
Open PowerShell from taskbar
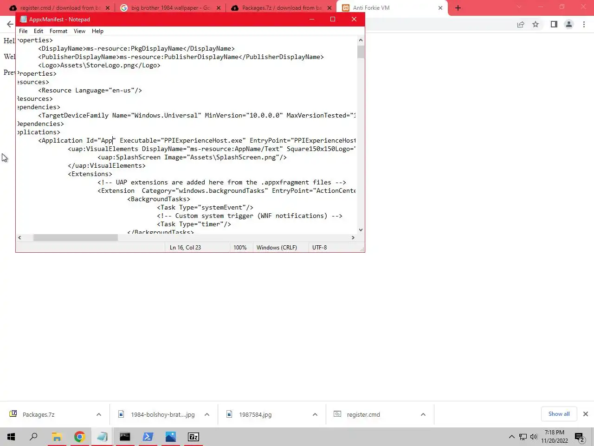pyautogui.click(x=148, y=437)
